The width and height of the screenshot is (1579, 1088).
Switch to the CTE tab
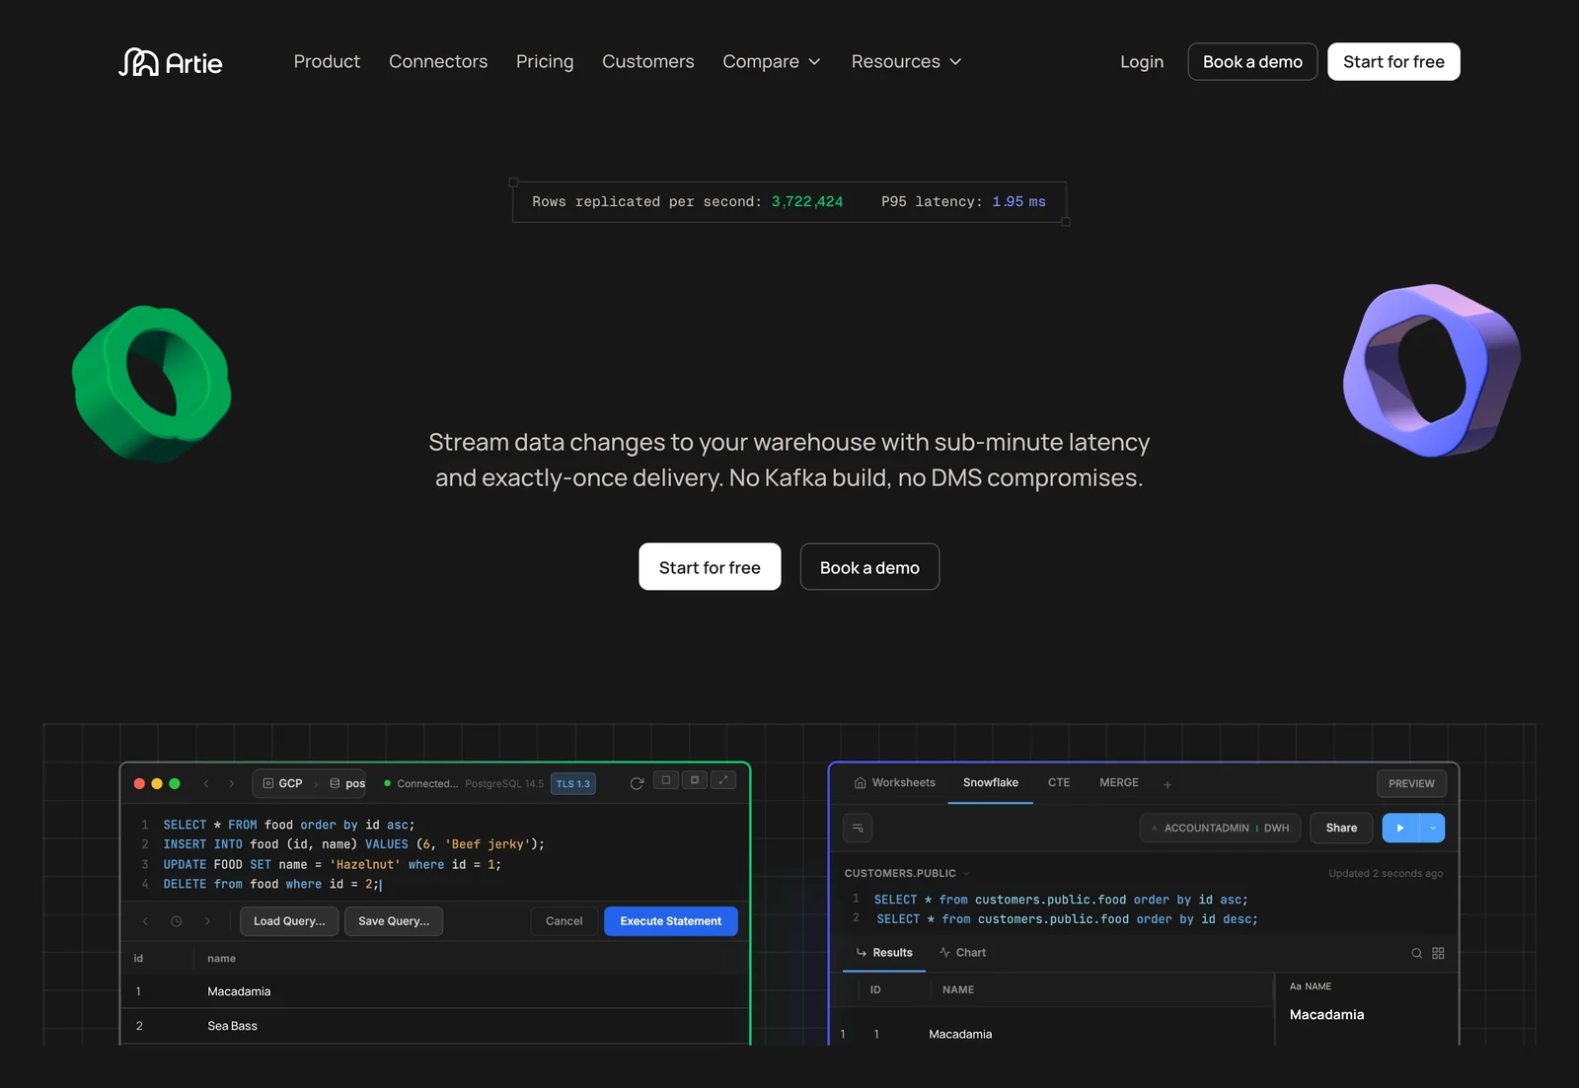[1059, 782]
